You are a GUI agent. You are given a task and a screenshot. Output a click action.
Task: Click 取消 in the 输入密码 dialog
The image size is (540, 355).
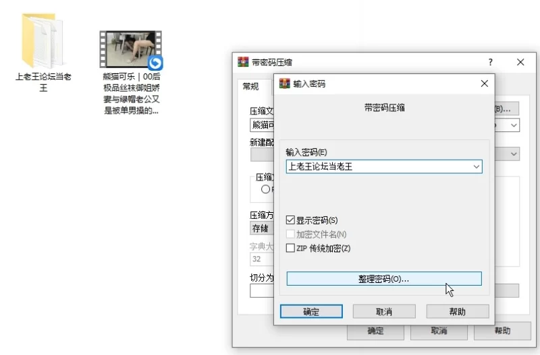pyautogui.click(x=384, y=311)
